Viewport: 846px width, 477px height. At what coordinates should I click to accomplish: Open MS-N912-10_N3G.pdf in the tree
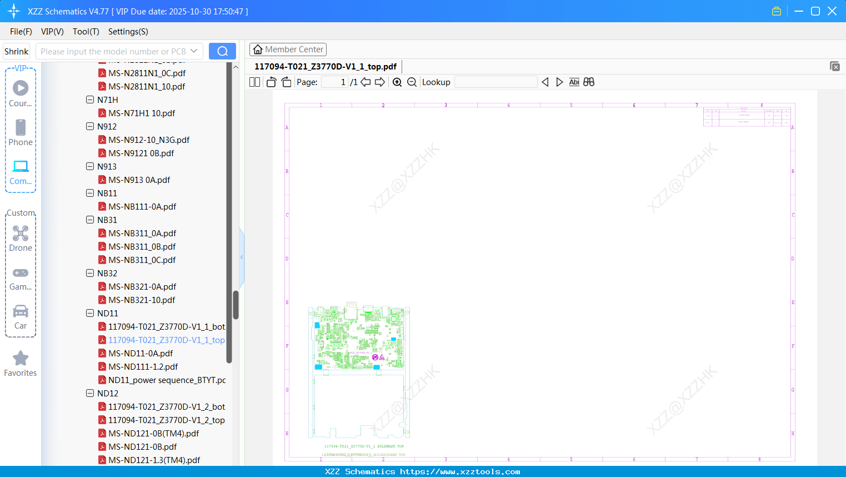tap(144, 140)
